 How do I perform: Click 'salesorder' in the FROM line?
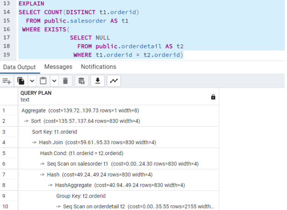(88, 21)
